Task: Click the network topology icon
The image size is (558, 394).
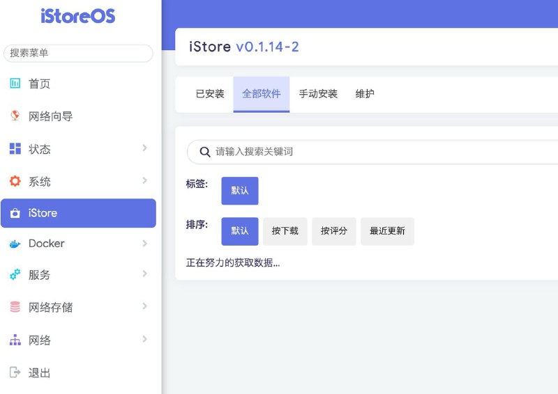Action: point(15,340)
